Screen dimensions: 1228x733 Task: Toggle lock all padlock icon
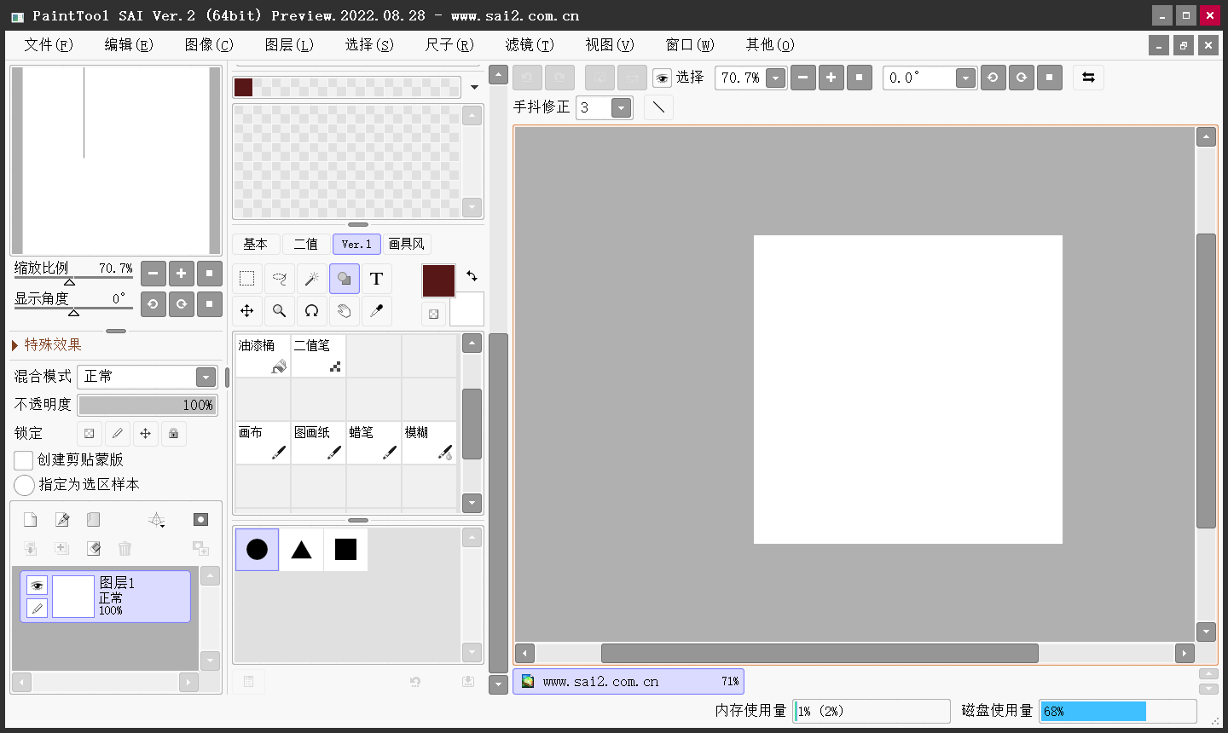(174, 434)
